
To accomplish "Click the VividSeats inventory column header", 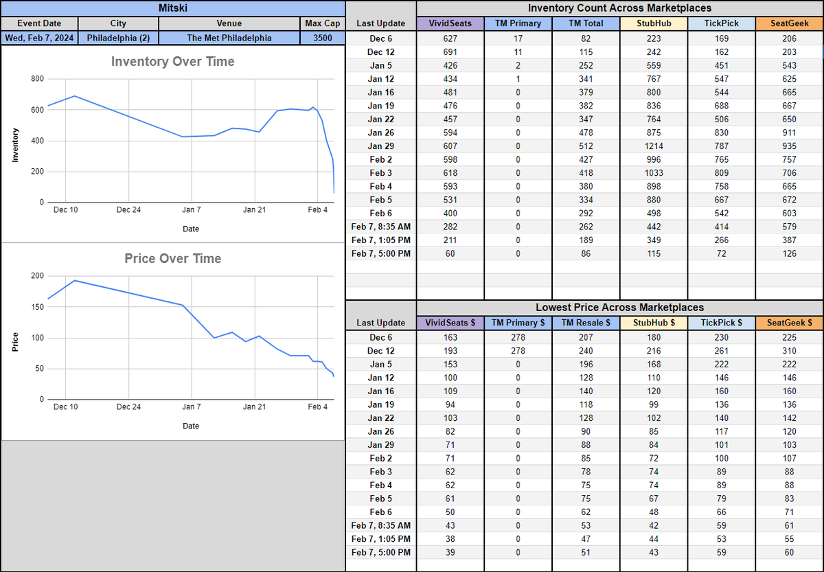I will coord(450,23).
